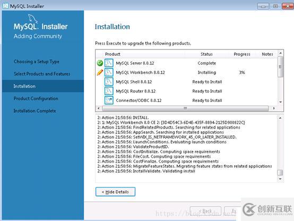Screen dimensions: 294x221
Task: Click the MySQL Shell 8.0.12 product icon
Action: 109,82
